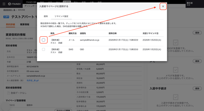This screenshot has height=111, width=204.
Task: Click the 入居者マイページに招待する dialog title
Action: click(54, 6)
